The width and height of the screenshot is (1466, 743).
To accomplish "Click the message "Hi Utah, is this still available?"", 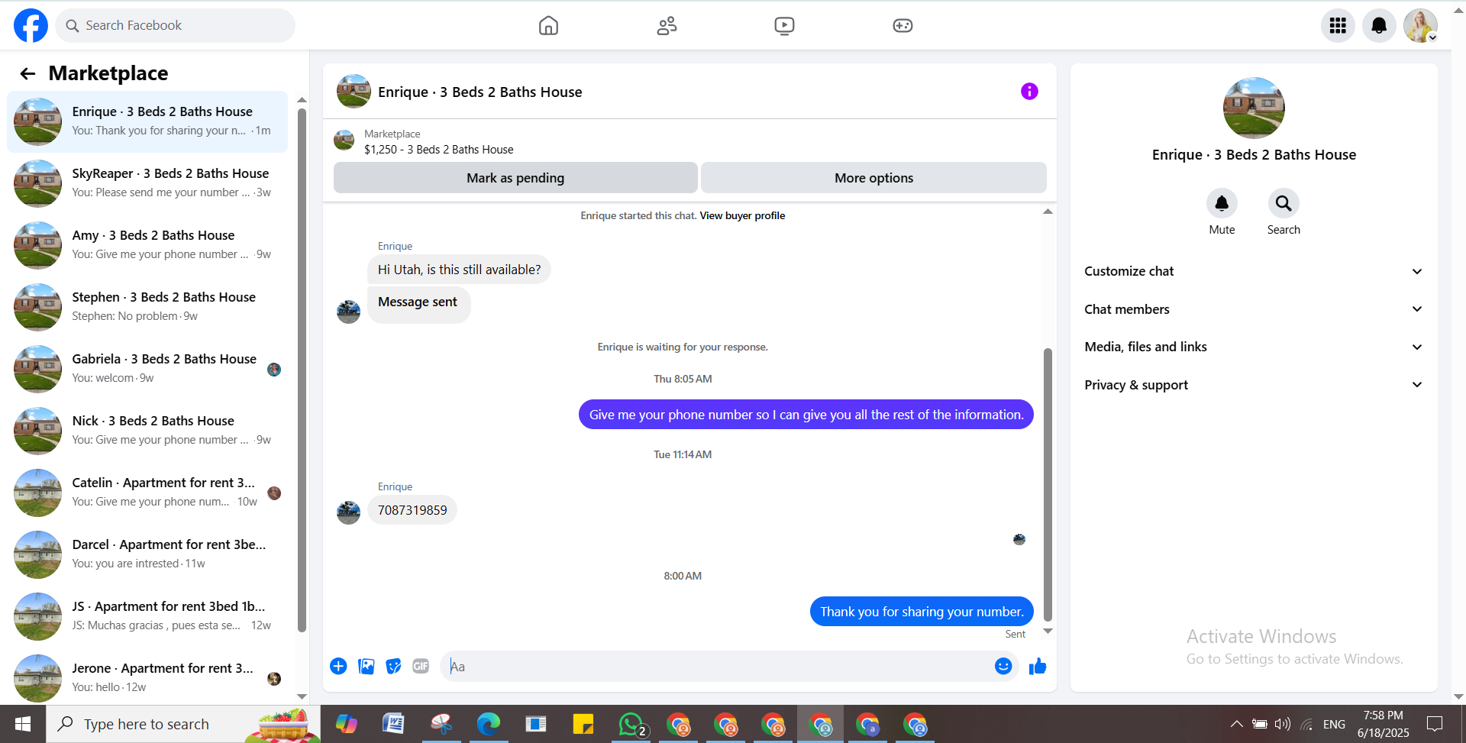I will (459, 270).
